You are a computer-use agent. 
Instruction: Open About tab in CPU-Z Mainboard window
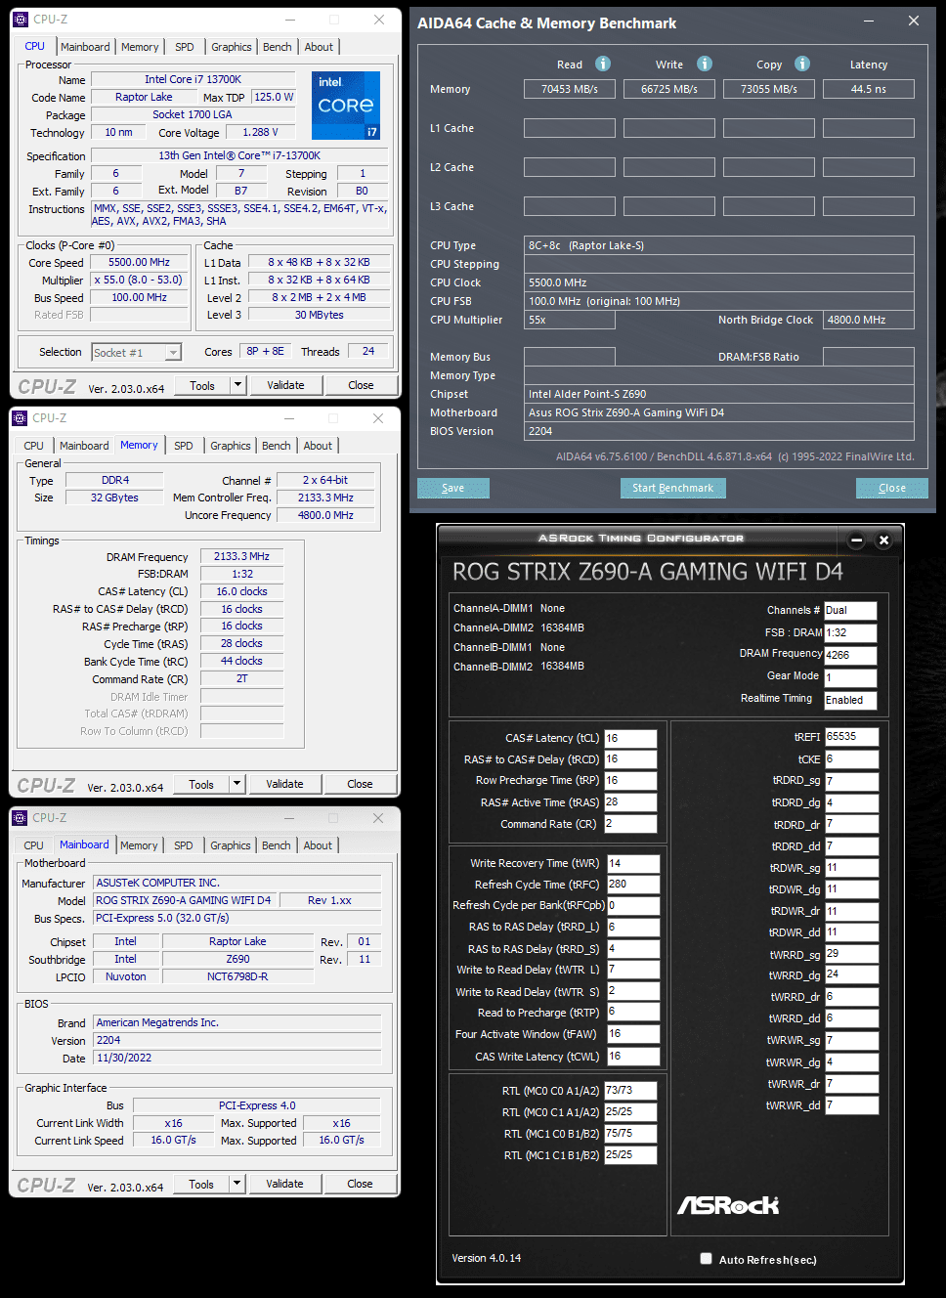coord(318,845)
